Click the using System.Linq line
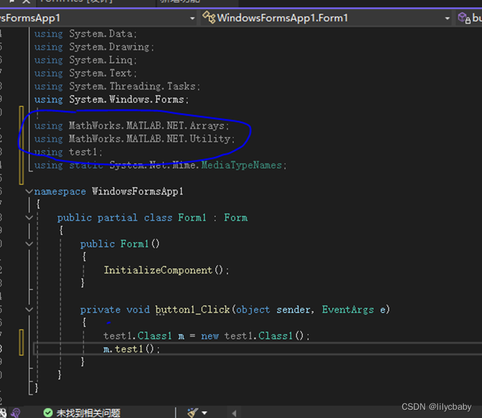Viewport: 482px width, 418px height. pos(85,60)
